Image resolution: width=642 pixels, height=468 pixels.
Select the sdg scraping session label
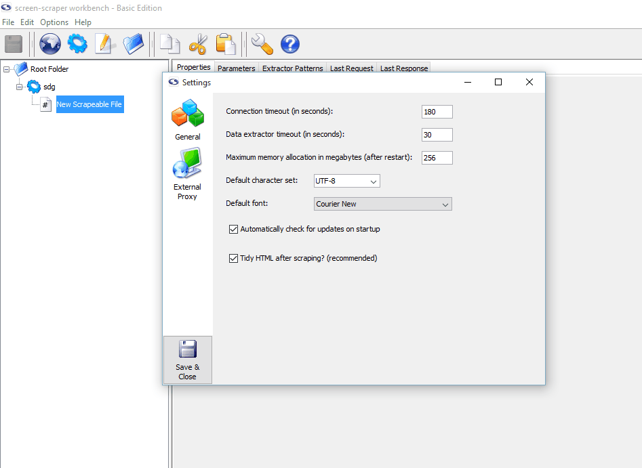point(49,87)
